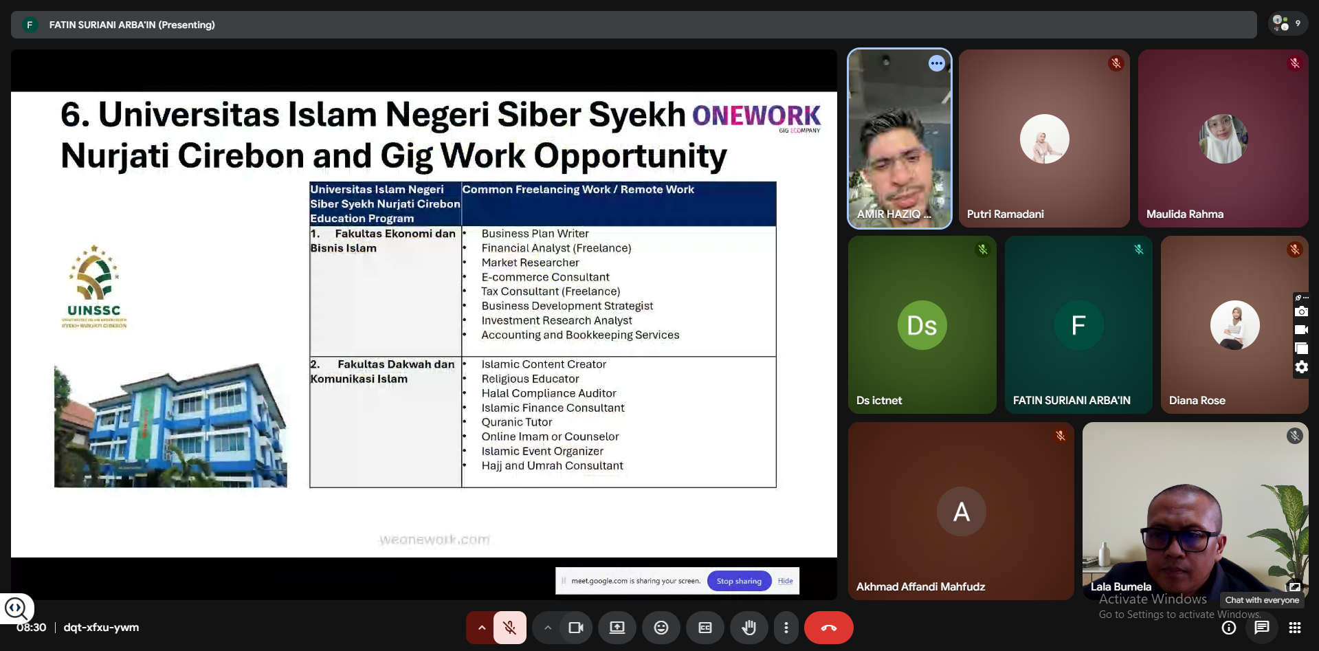Image resolution: width=1319 pixels, height=651 pixels.
Task: Expand the audio settings chevron
Action: tap(481, 628)
